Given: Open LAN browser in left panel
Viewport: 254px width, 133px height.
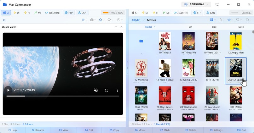Looking at the screenshot, I should 82,13.
